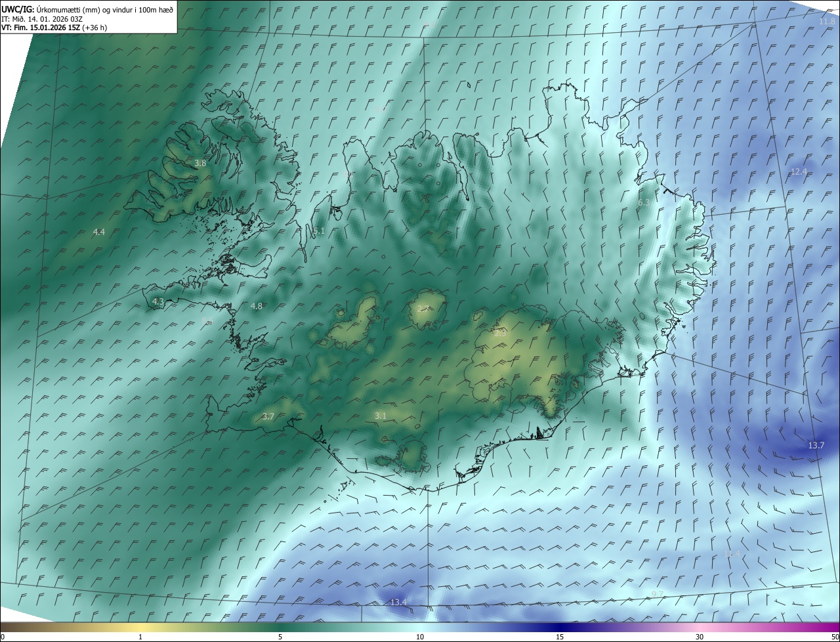This screenshot has width=840, height=642.
Task: Click the 3.8 value over the Westfjords
Action: point(200,163)
